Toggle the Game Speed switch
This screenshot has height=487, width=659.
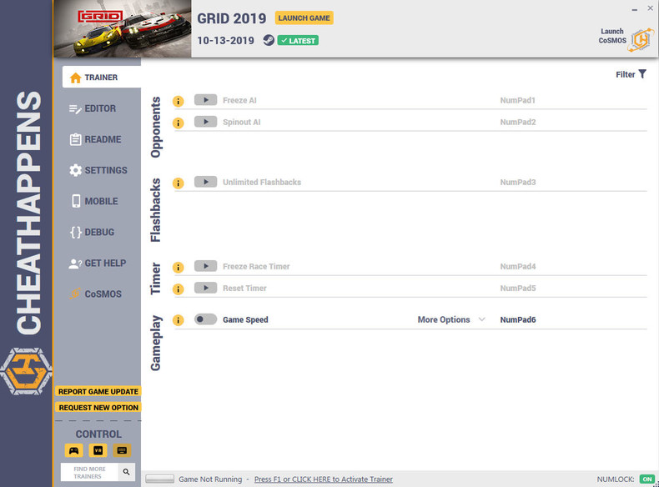click(205, 319)
